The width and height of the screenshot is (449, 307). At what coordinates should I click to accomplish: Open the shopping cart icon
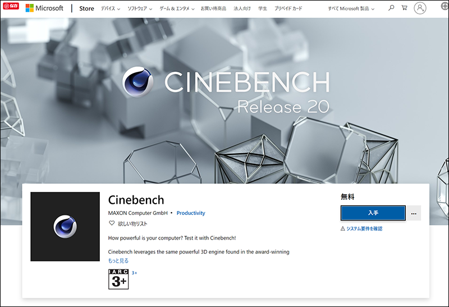coord(404,8)
